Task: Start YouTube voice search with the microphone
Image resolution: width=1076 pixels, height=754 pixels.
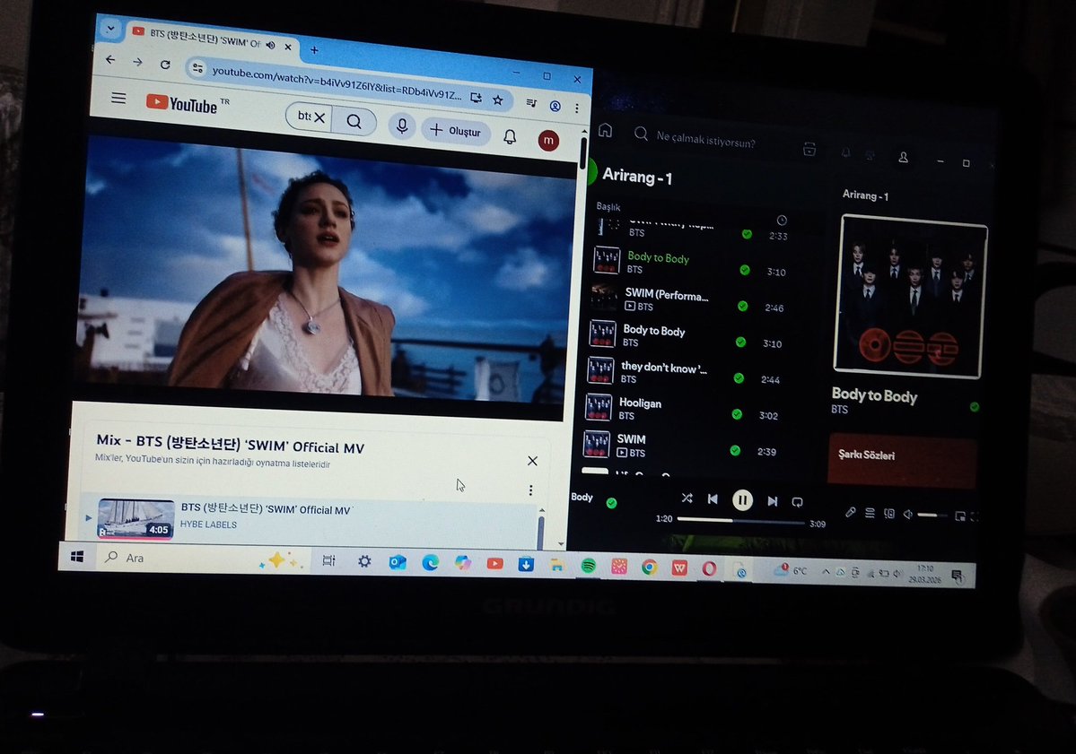Action: (x=403, y=126)
